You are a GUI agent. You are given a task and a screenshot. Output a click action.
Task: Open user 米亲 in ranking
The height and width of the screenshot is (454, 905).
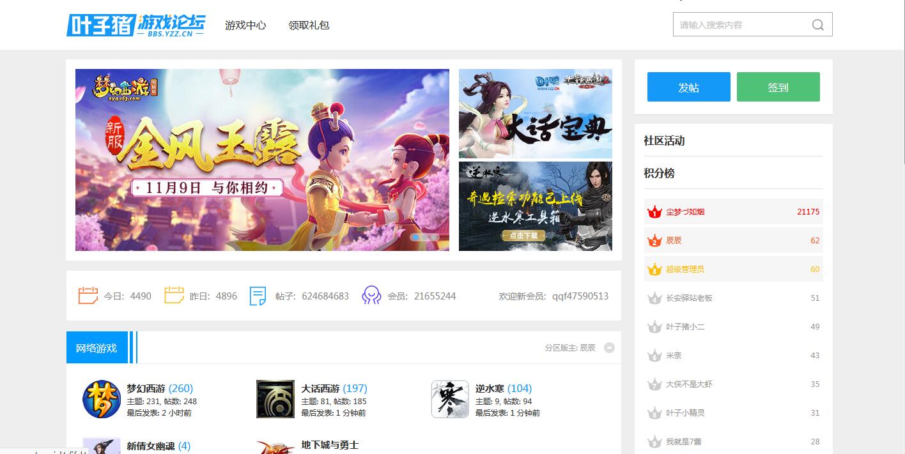(674, 356)
